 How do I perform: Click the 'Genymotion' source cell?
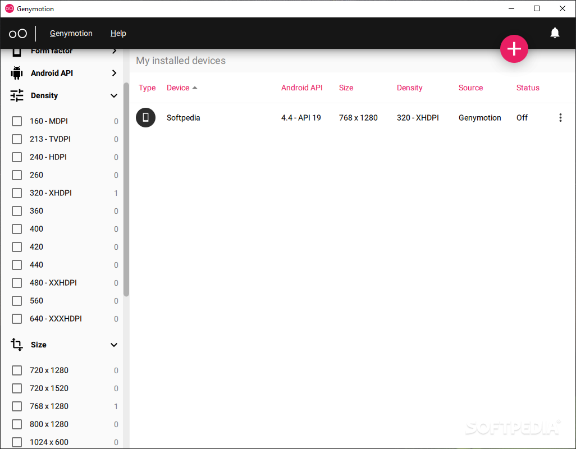tap(480, 118)
